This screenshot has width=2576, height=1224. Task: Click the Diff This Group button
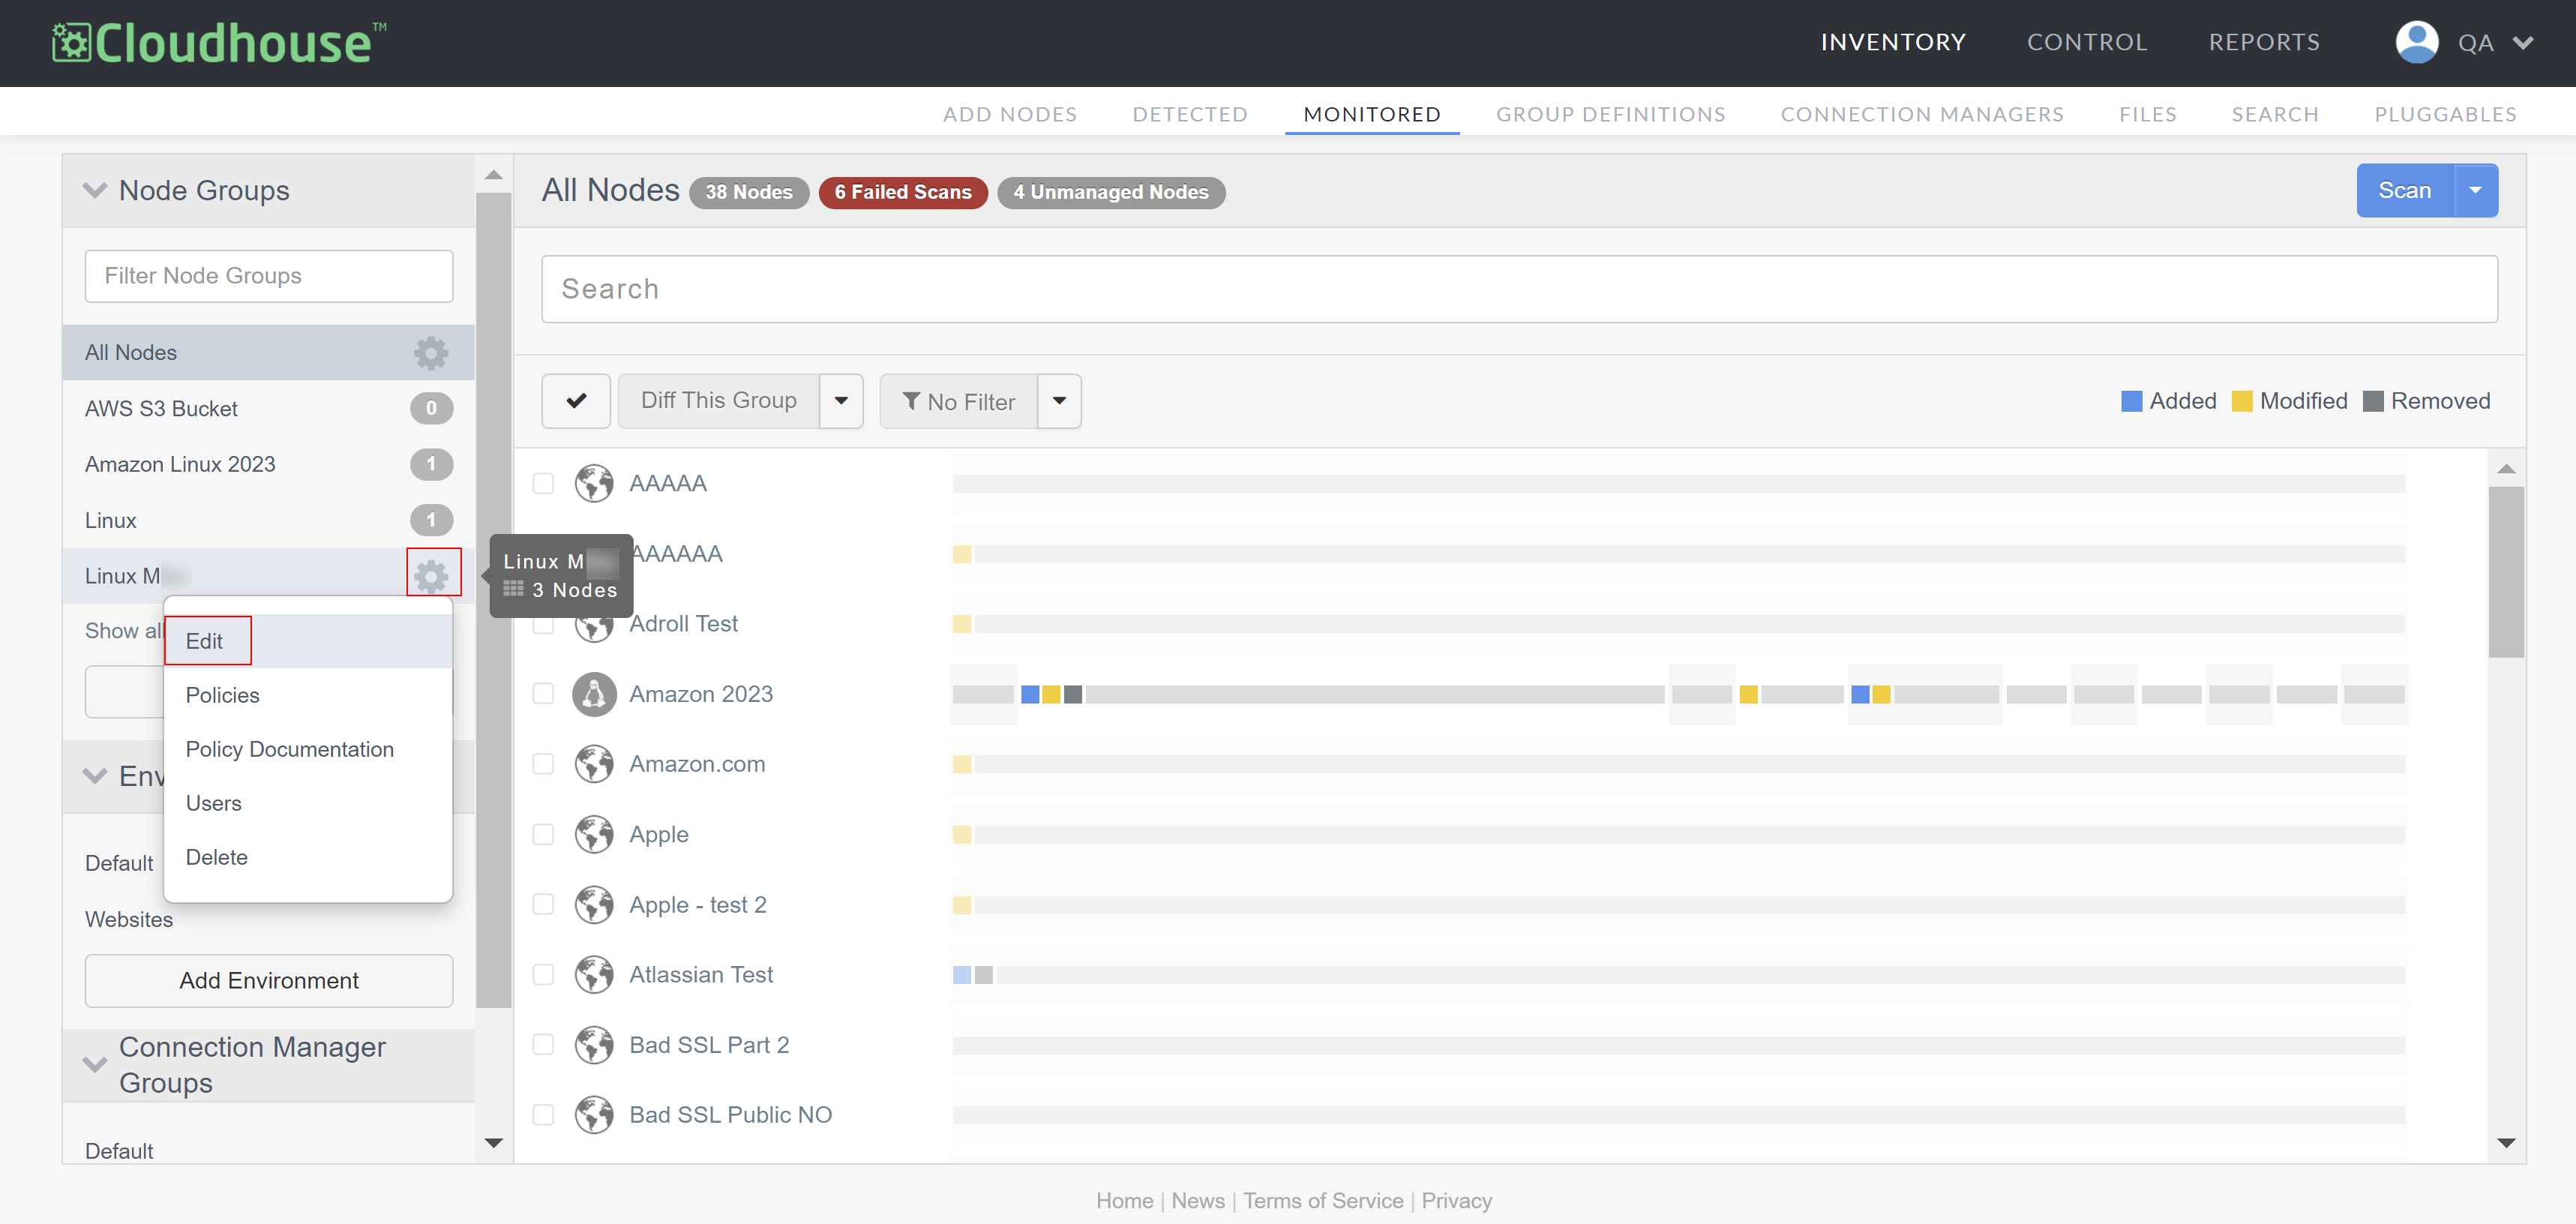(719, 401)
